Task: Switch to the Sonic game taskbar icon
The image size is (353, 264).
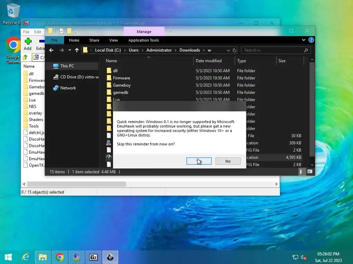Action: point(76,257)
